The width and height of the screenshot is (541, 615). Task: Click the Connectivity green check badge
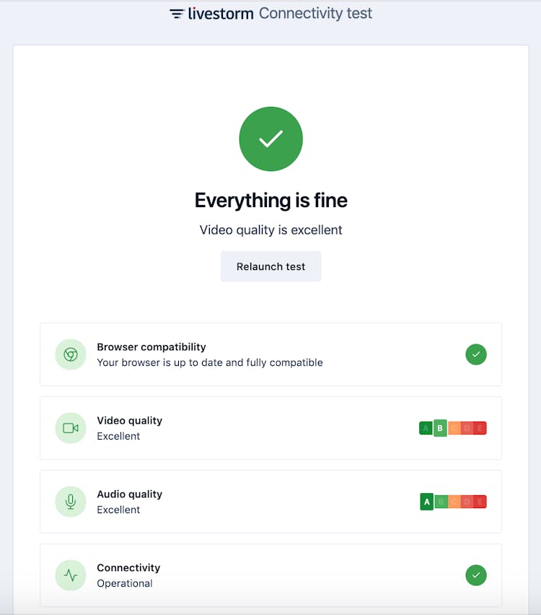(x=476, y=575)
